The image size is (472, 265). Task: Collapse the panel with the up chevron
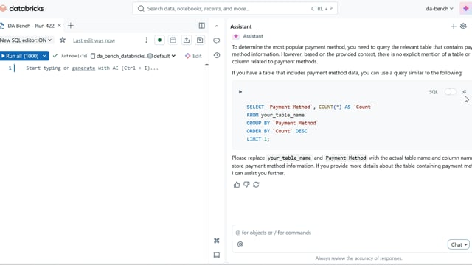(216, 26)
